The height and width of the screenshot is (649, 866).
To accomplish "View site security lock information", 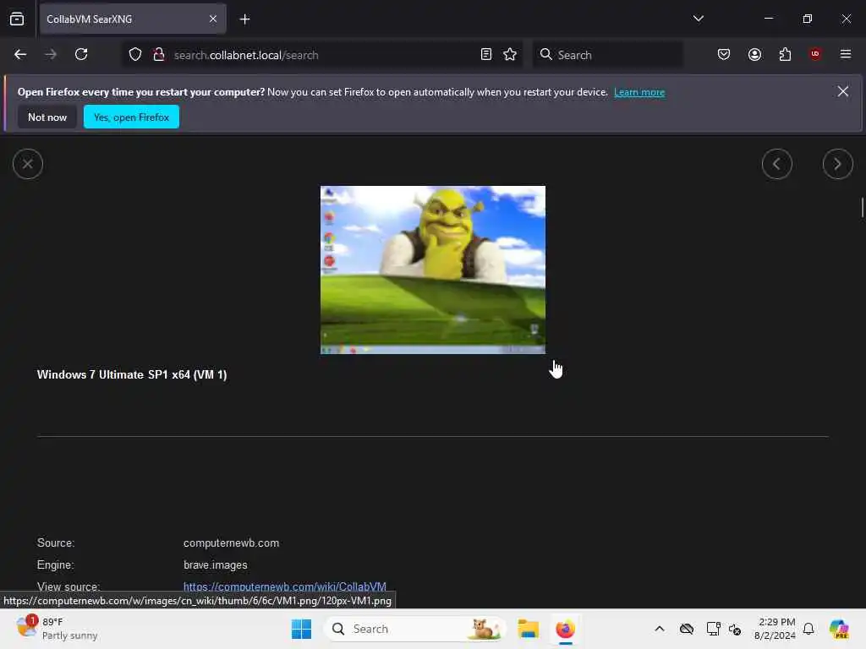I will click(x=158, y=55).
